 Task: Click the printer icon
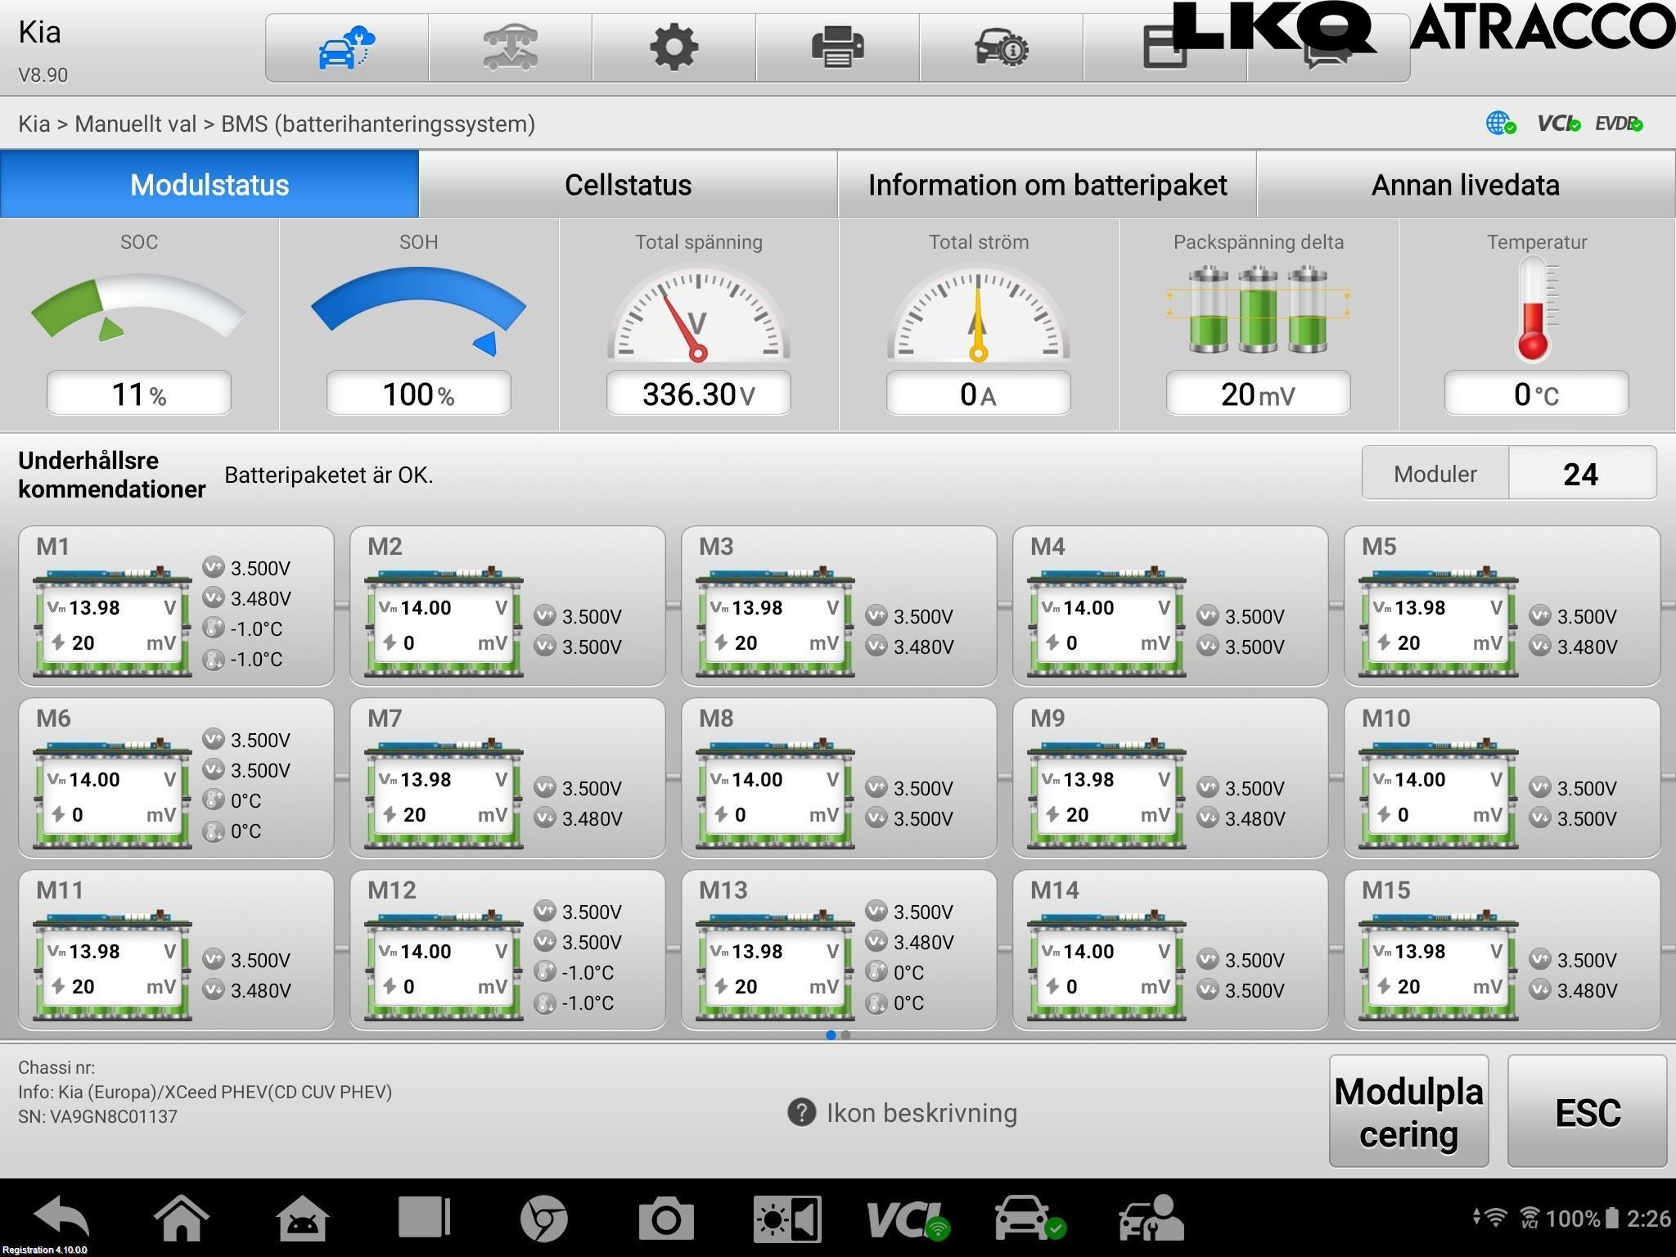click(837, 47)
